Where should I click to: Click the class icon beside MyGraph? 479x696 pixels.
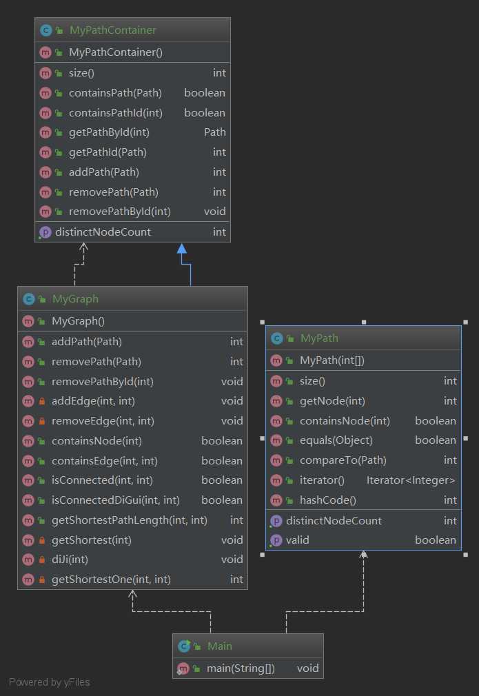click(28, 299)
